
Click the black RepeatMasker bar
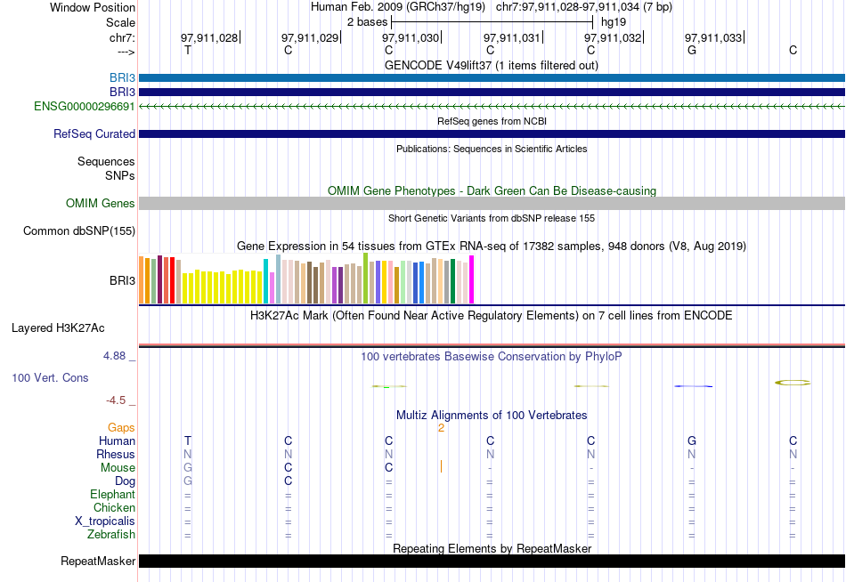(x=492, y=561)
